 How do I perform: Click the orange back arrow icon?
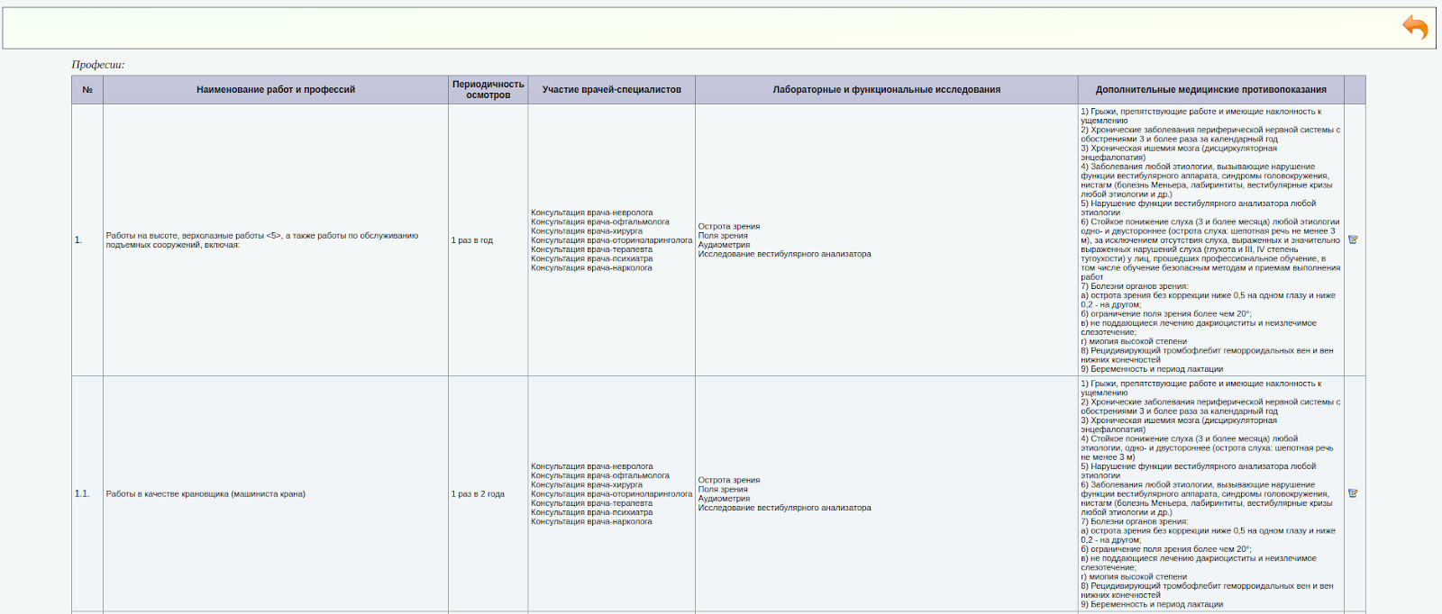click(1414, 28)
